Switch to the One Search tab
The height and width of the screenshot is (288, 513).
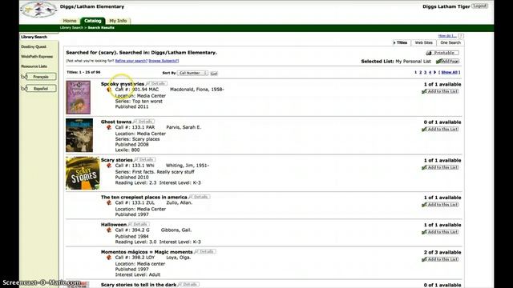pyautogui.click(x=450, y=42)
